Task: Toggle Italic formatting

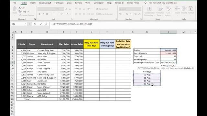Action: click(x=43, y=14)
